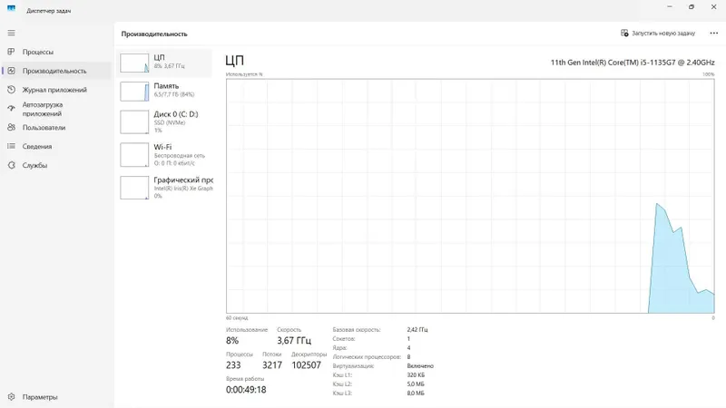Image resolution: width=726 pixels, height=408 pixels.
Task: Select the Графический процессор graph thumbnail
Action: (134, 188)
